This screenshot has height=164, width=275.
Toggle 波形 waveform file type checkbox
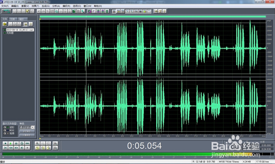tap(5, 127)
